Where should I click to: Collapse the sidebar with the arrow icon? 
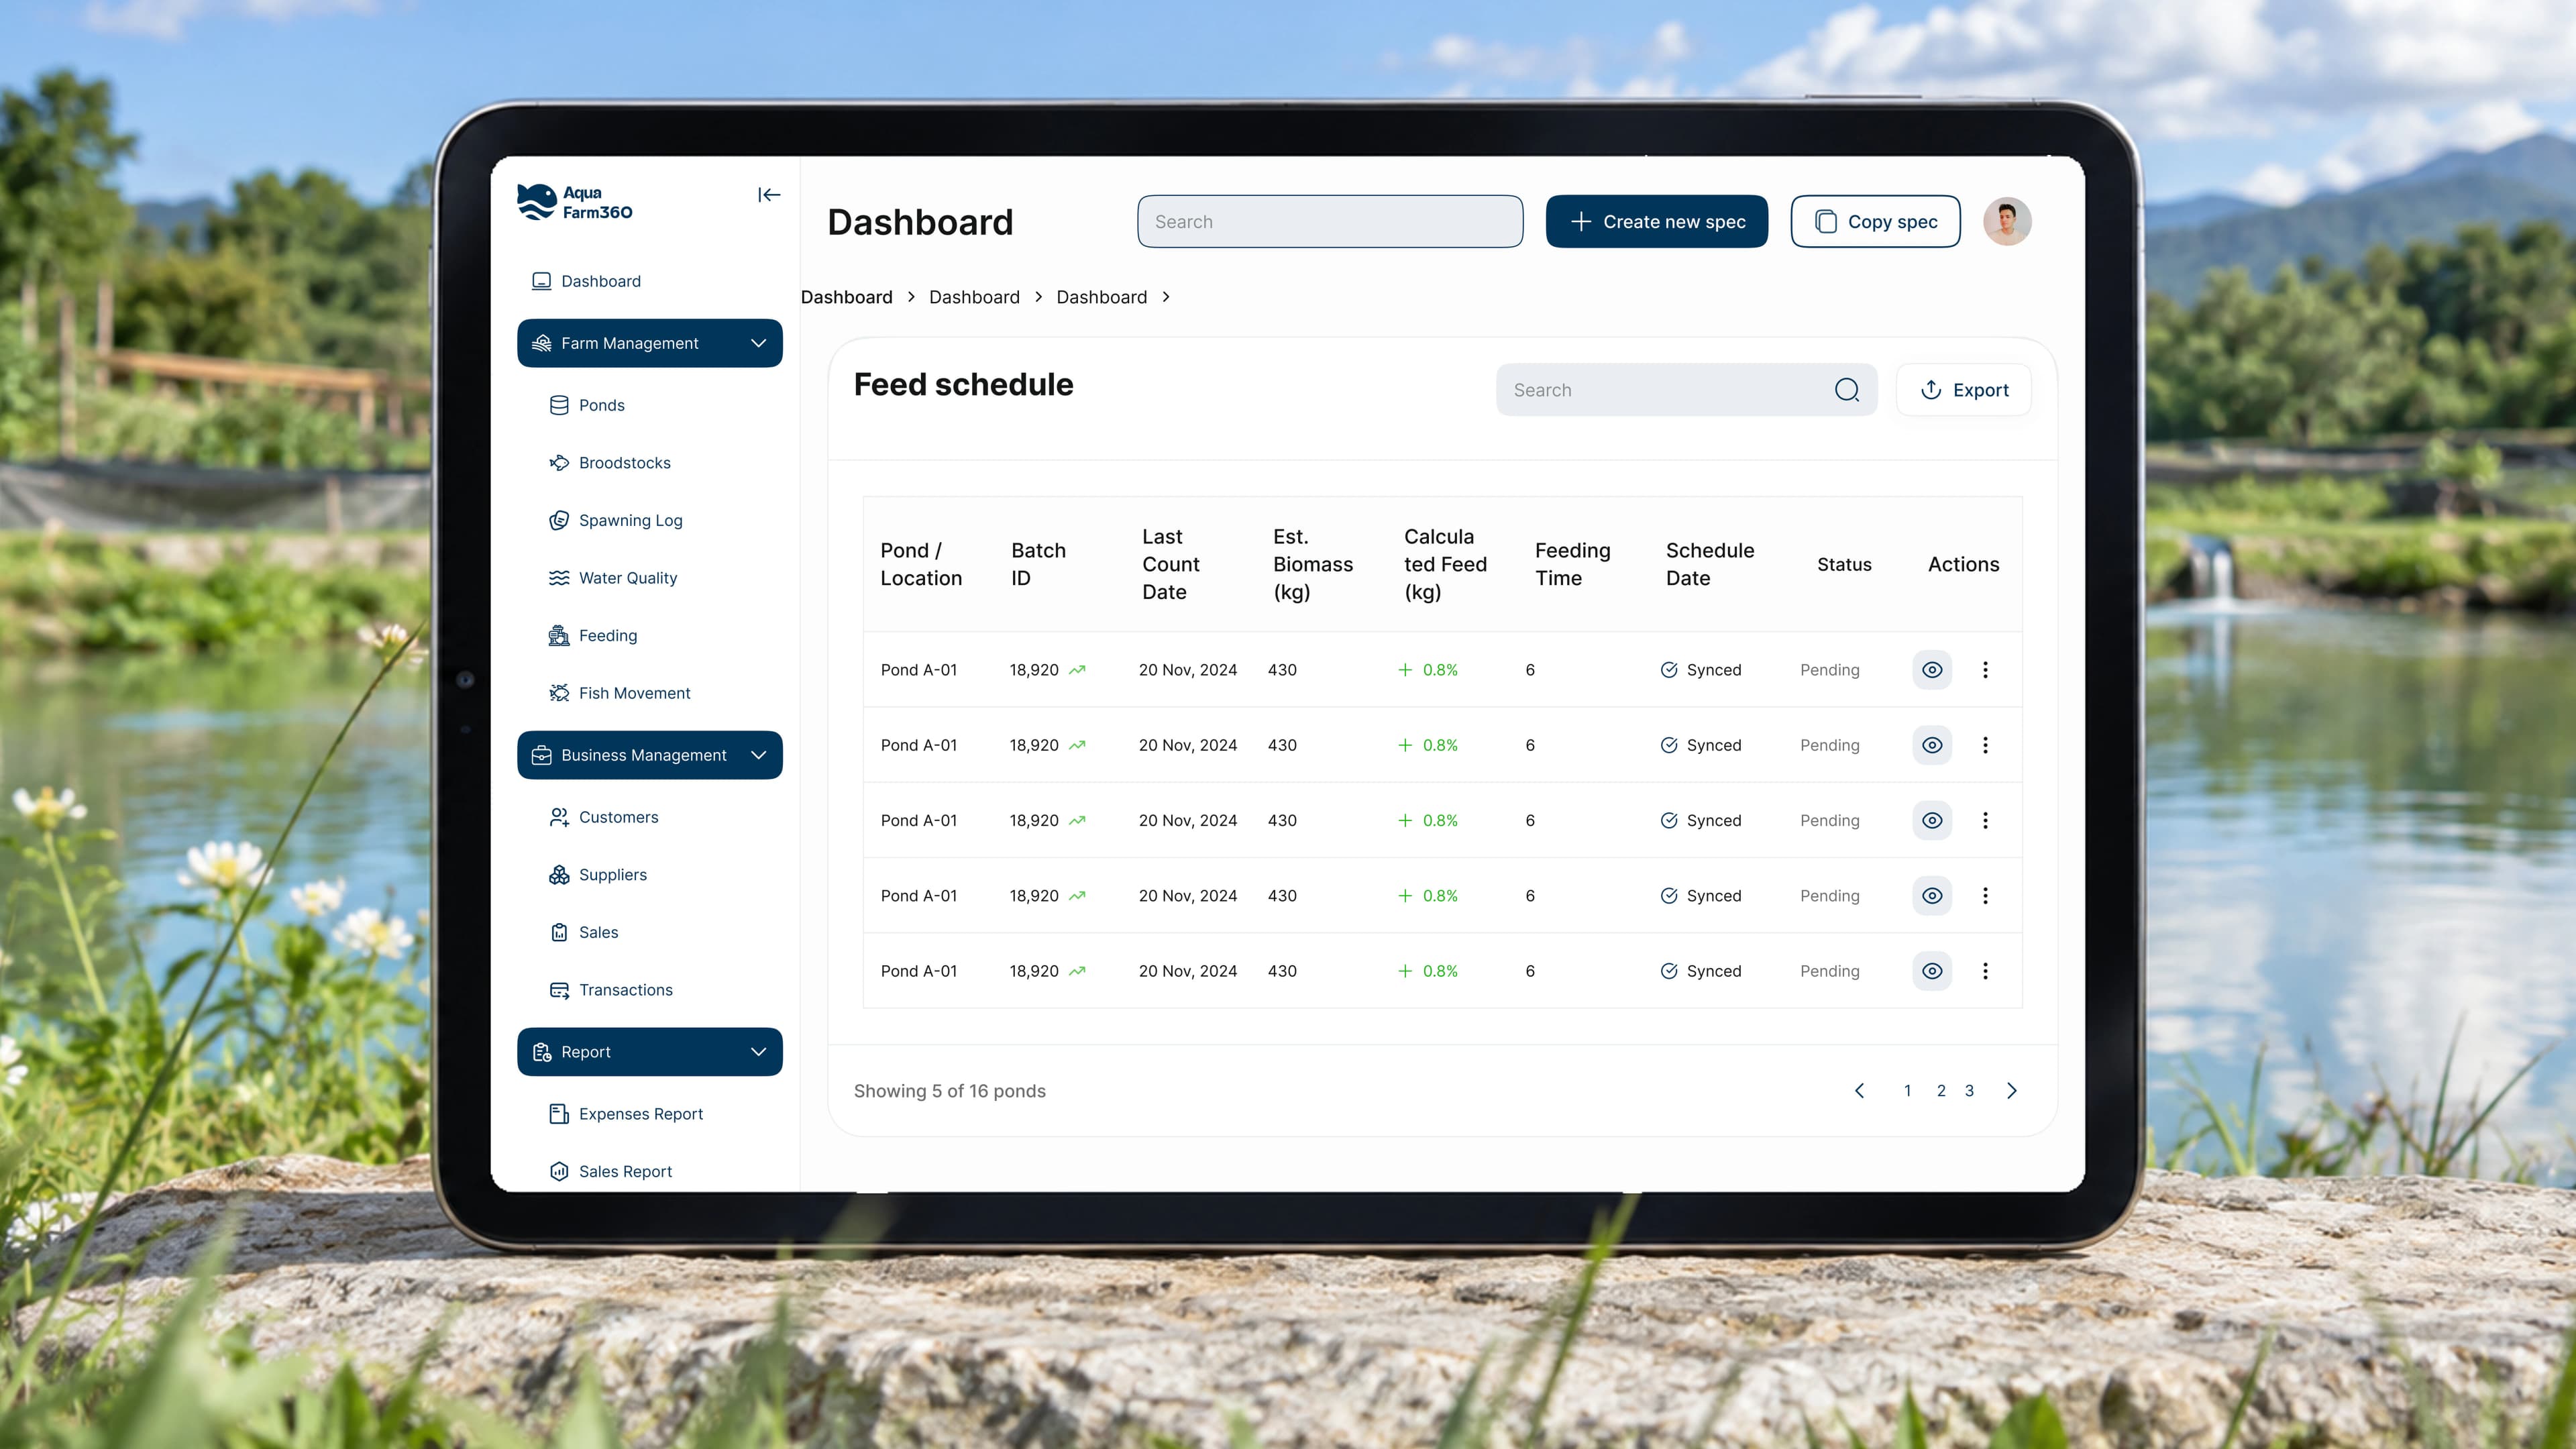pyautogui.click(x=768, y=195)
